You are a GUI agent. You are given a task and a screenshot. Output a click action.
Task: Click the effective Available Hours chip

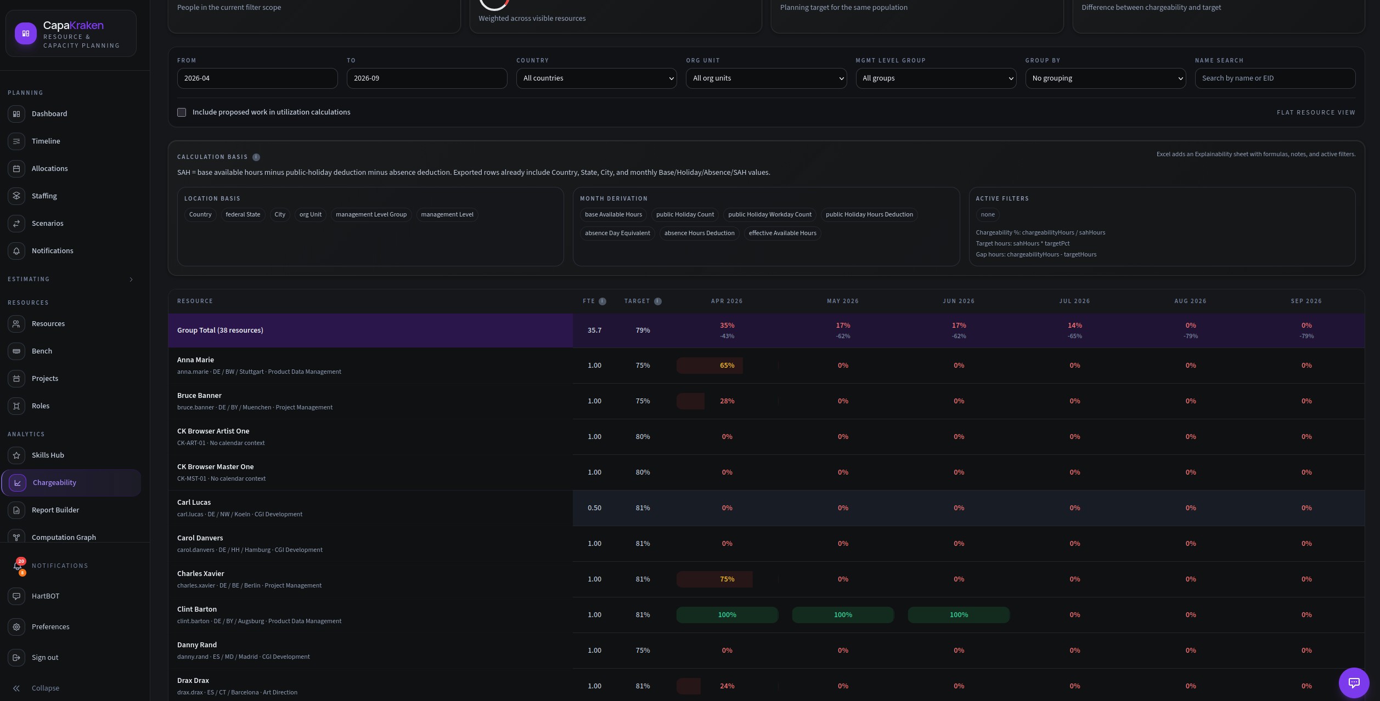tap(782, 233)
